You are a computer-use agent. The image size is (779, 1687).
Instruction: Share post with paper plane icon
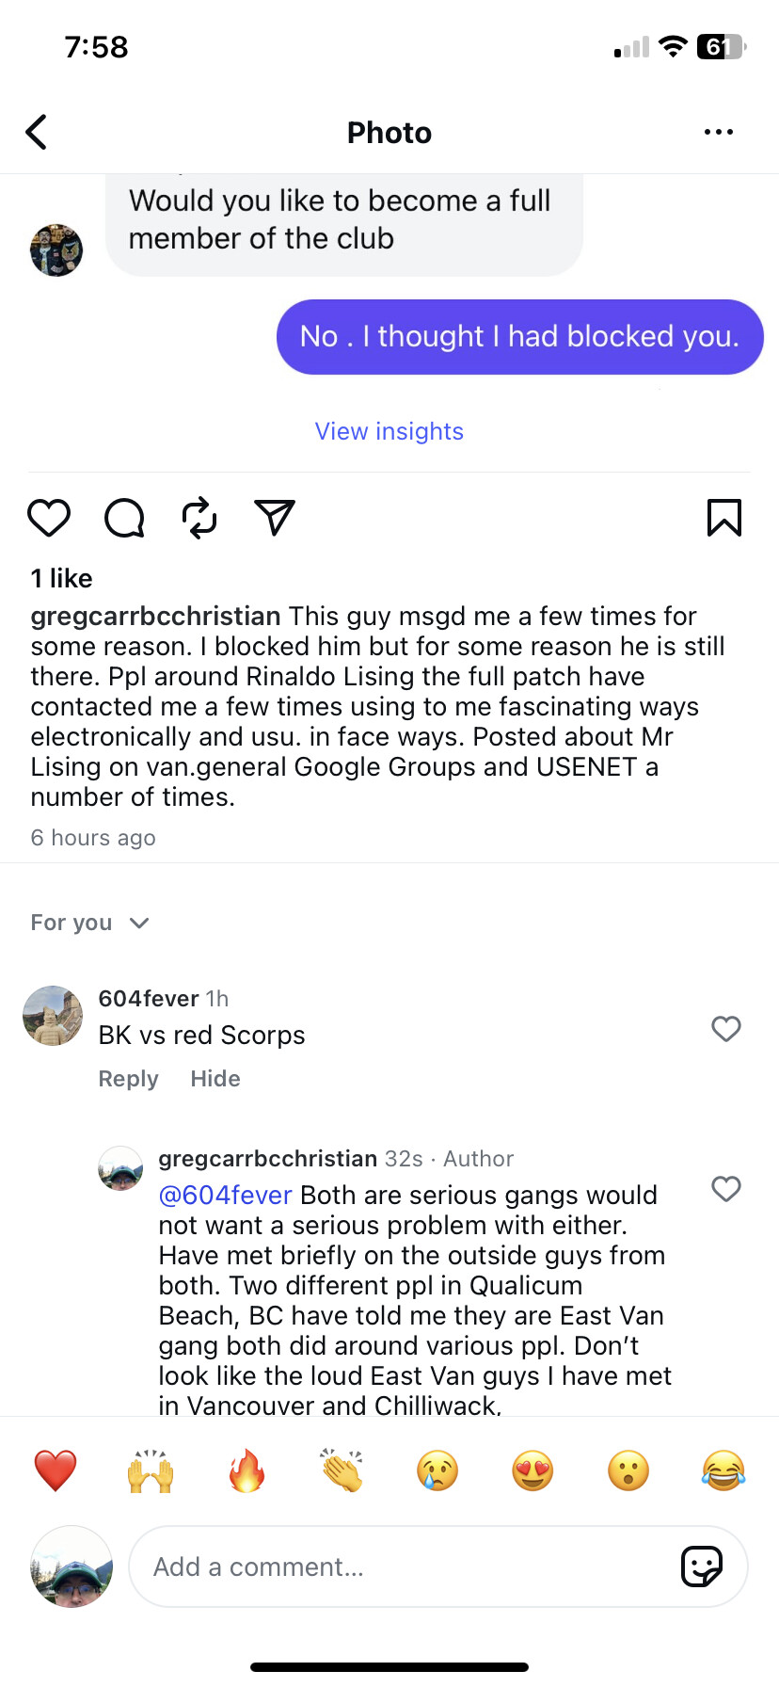pos(275,518)
